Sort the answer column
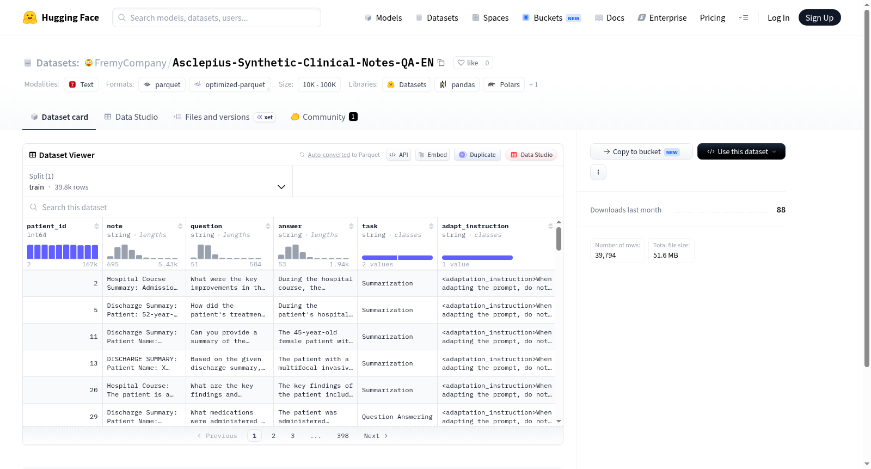 click(351, 226)
